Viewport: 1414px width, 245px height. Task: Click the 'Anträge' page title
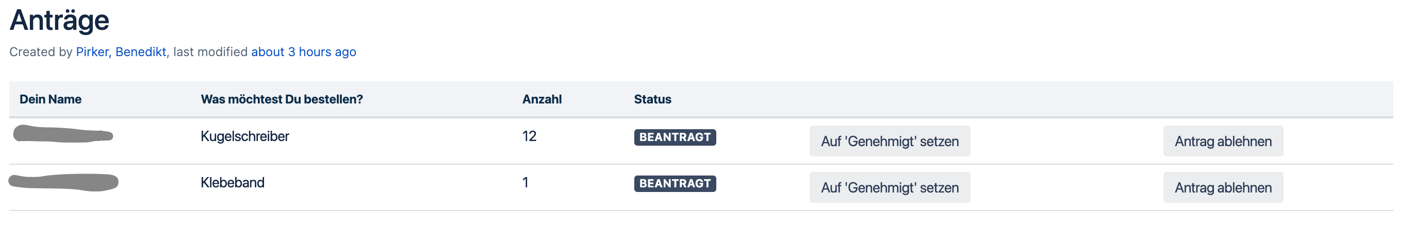59,20
